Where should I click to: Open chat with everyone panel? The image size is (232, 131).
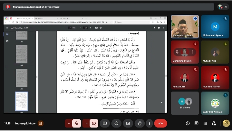pyautogui.click(x=196, y=123)
